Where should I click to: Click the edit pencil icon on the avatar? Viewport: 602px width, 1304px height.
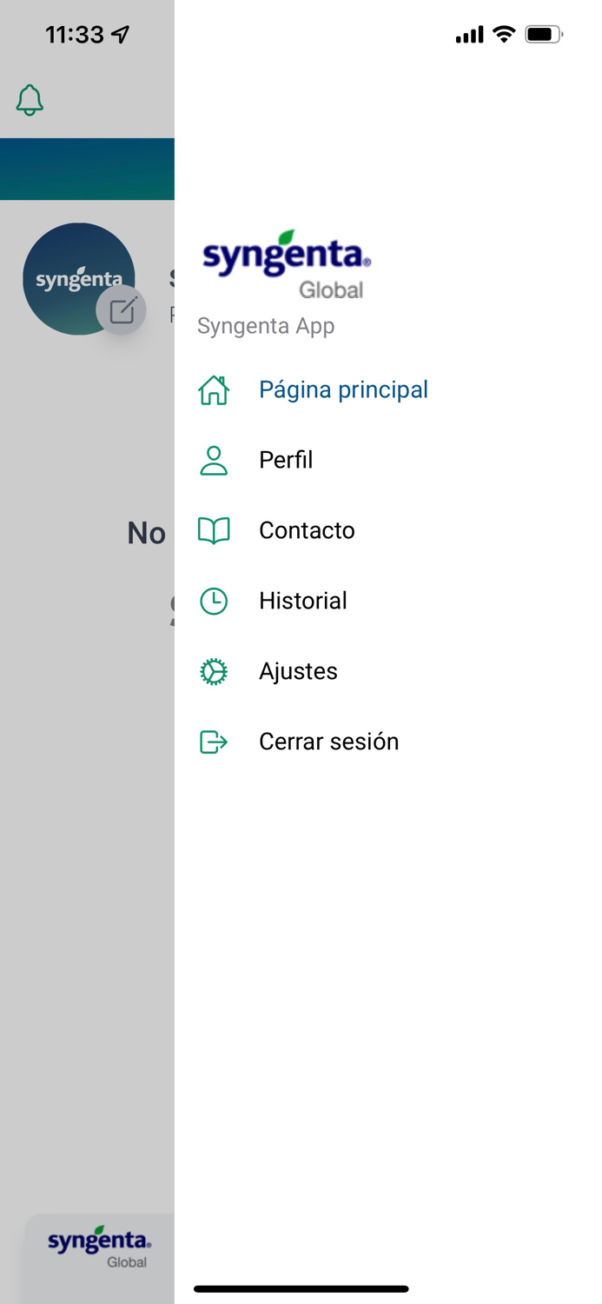coord(122,310)
